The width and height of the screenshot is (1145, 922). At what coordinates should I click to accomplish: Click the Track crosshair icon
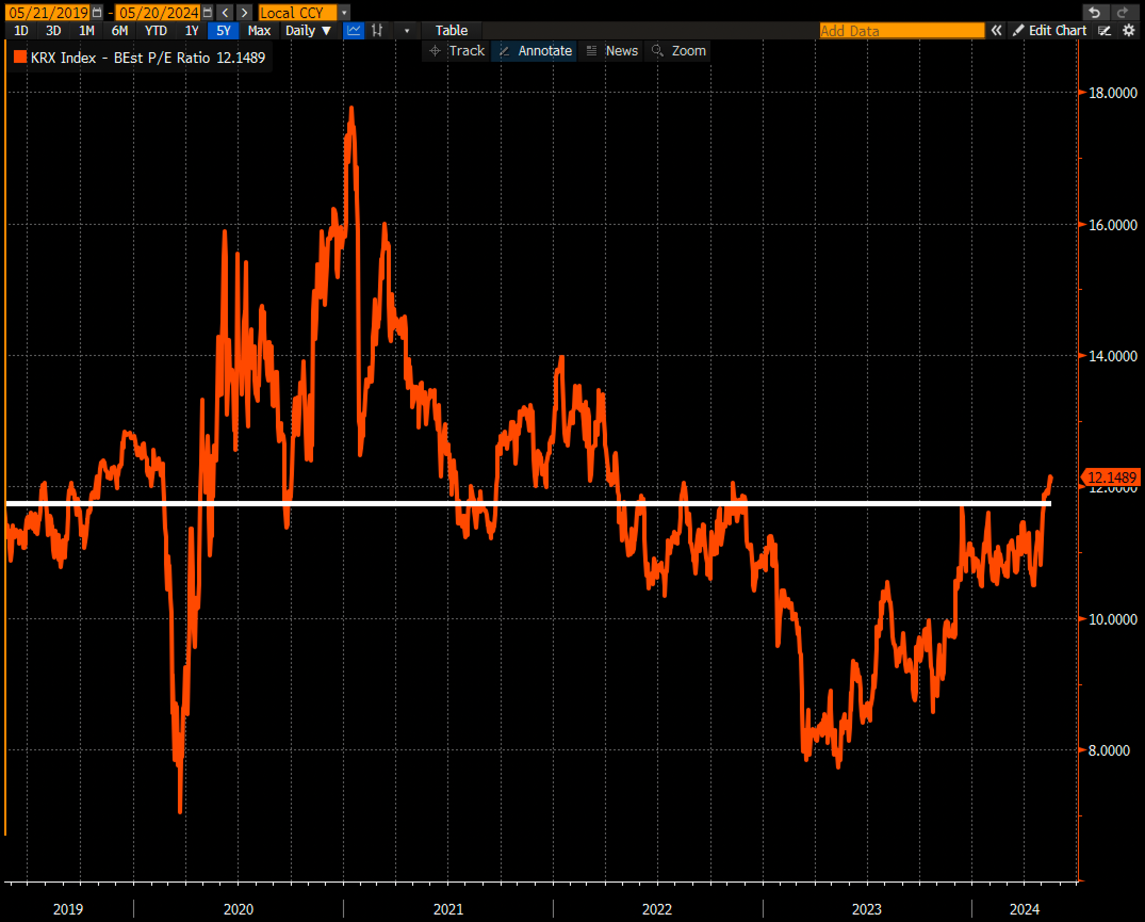(x=435, y=51)
